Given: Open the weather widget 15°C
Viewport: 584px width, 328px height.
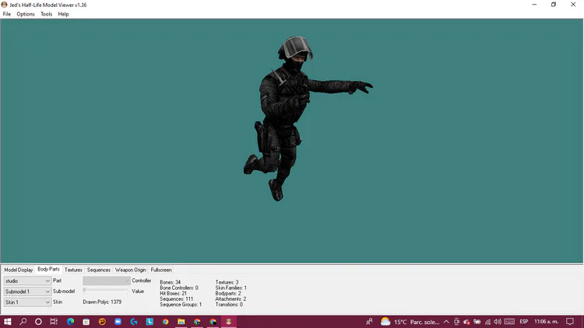Looking at the screenshot, I should pyautogui.click(x=410, y=322).
